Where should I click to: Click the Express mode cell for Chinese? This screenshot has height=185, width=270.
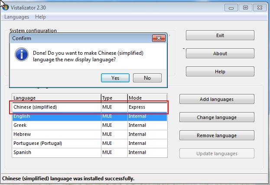[x=147, y=107]
